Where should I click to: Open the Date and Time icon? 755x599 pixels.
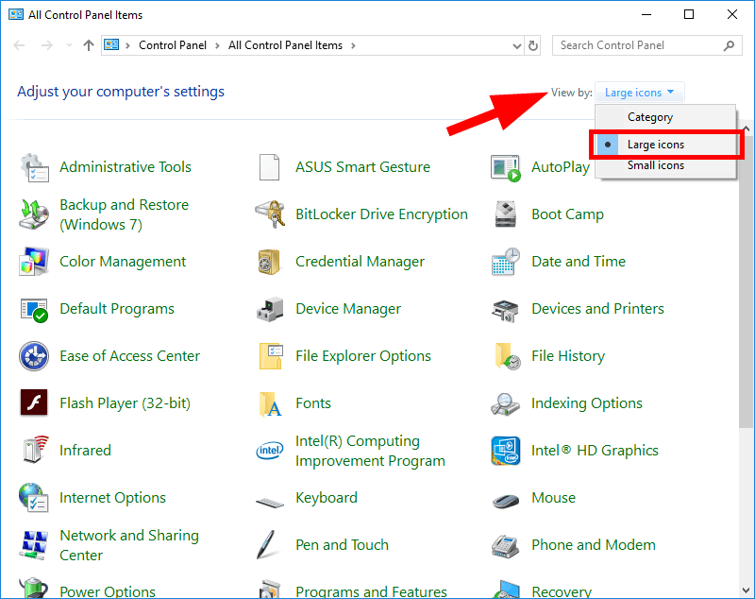506,261
